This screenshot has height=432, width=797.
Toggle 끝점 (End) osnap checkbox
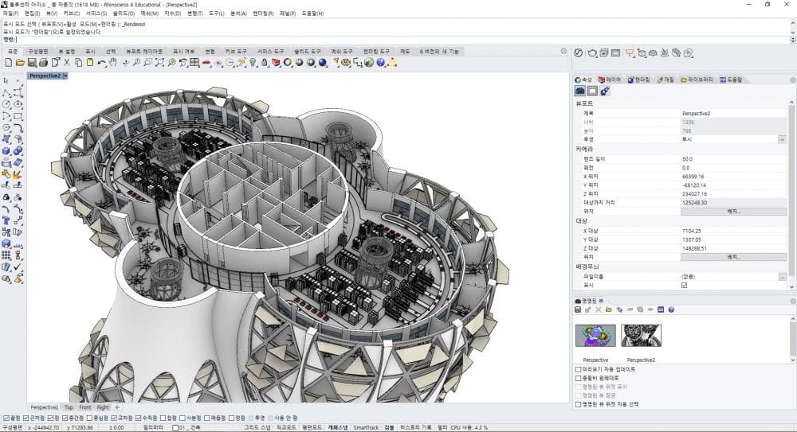(x=6, y=418)
